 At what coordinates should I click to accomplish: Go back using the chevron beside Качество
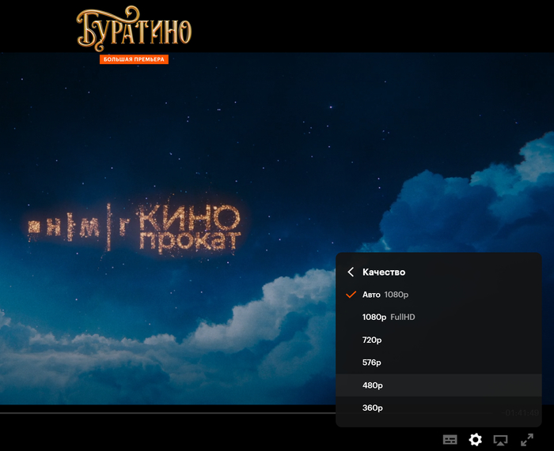pyautogui.click(x=351, y=272)
